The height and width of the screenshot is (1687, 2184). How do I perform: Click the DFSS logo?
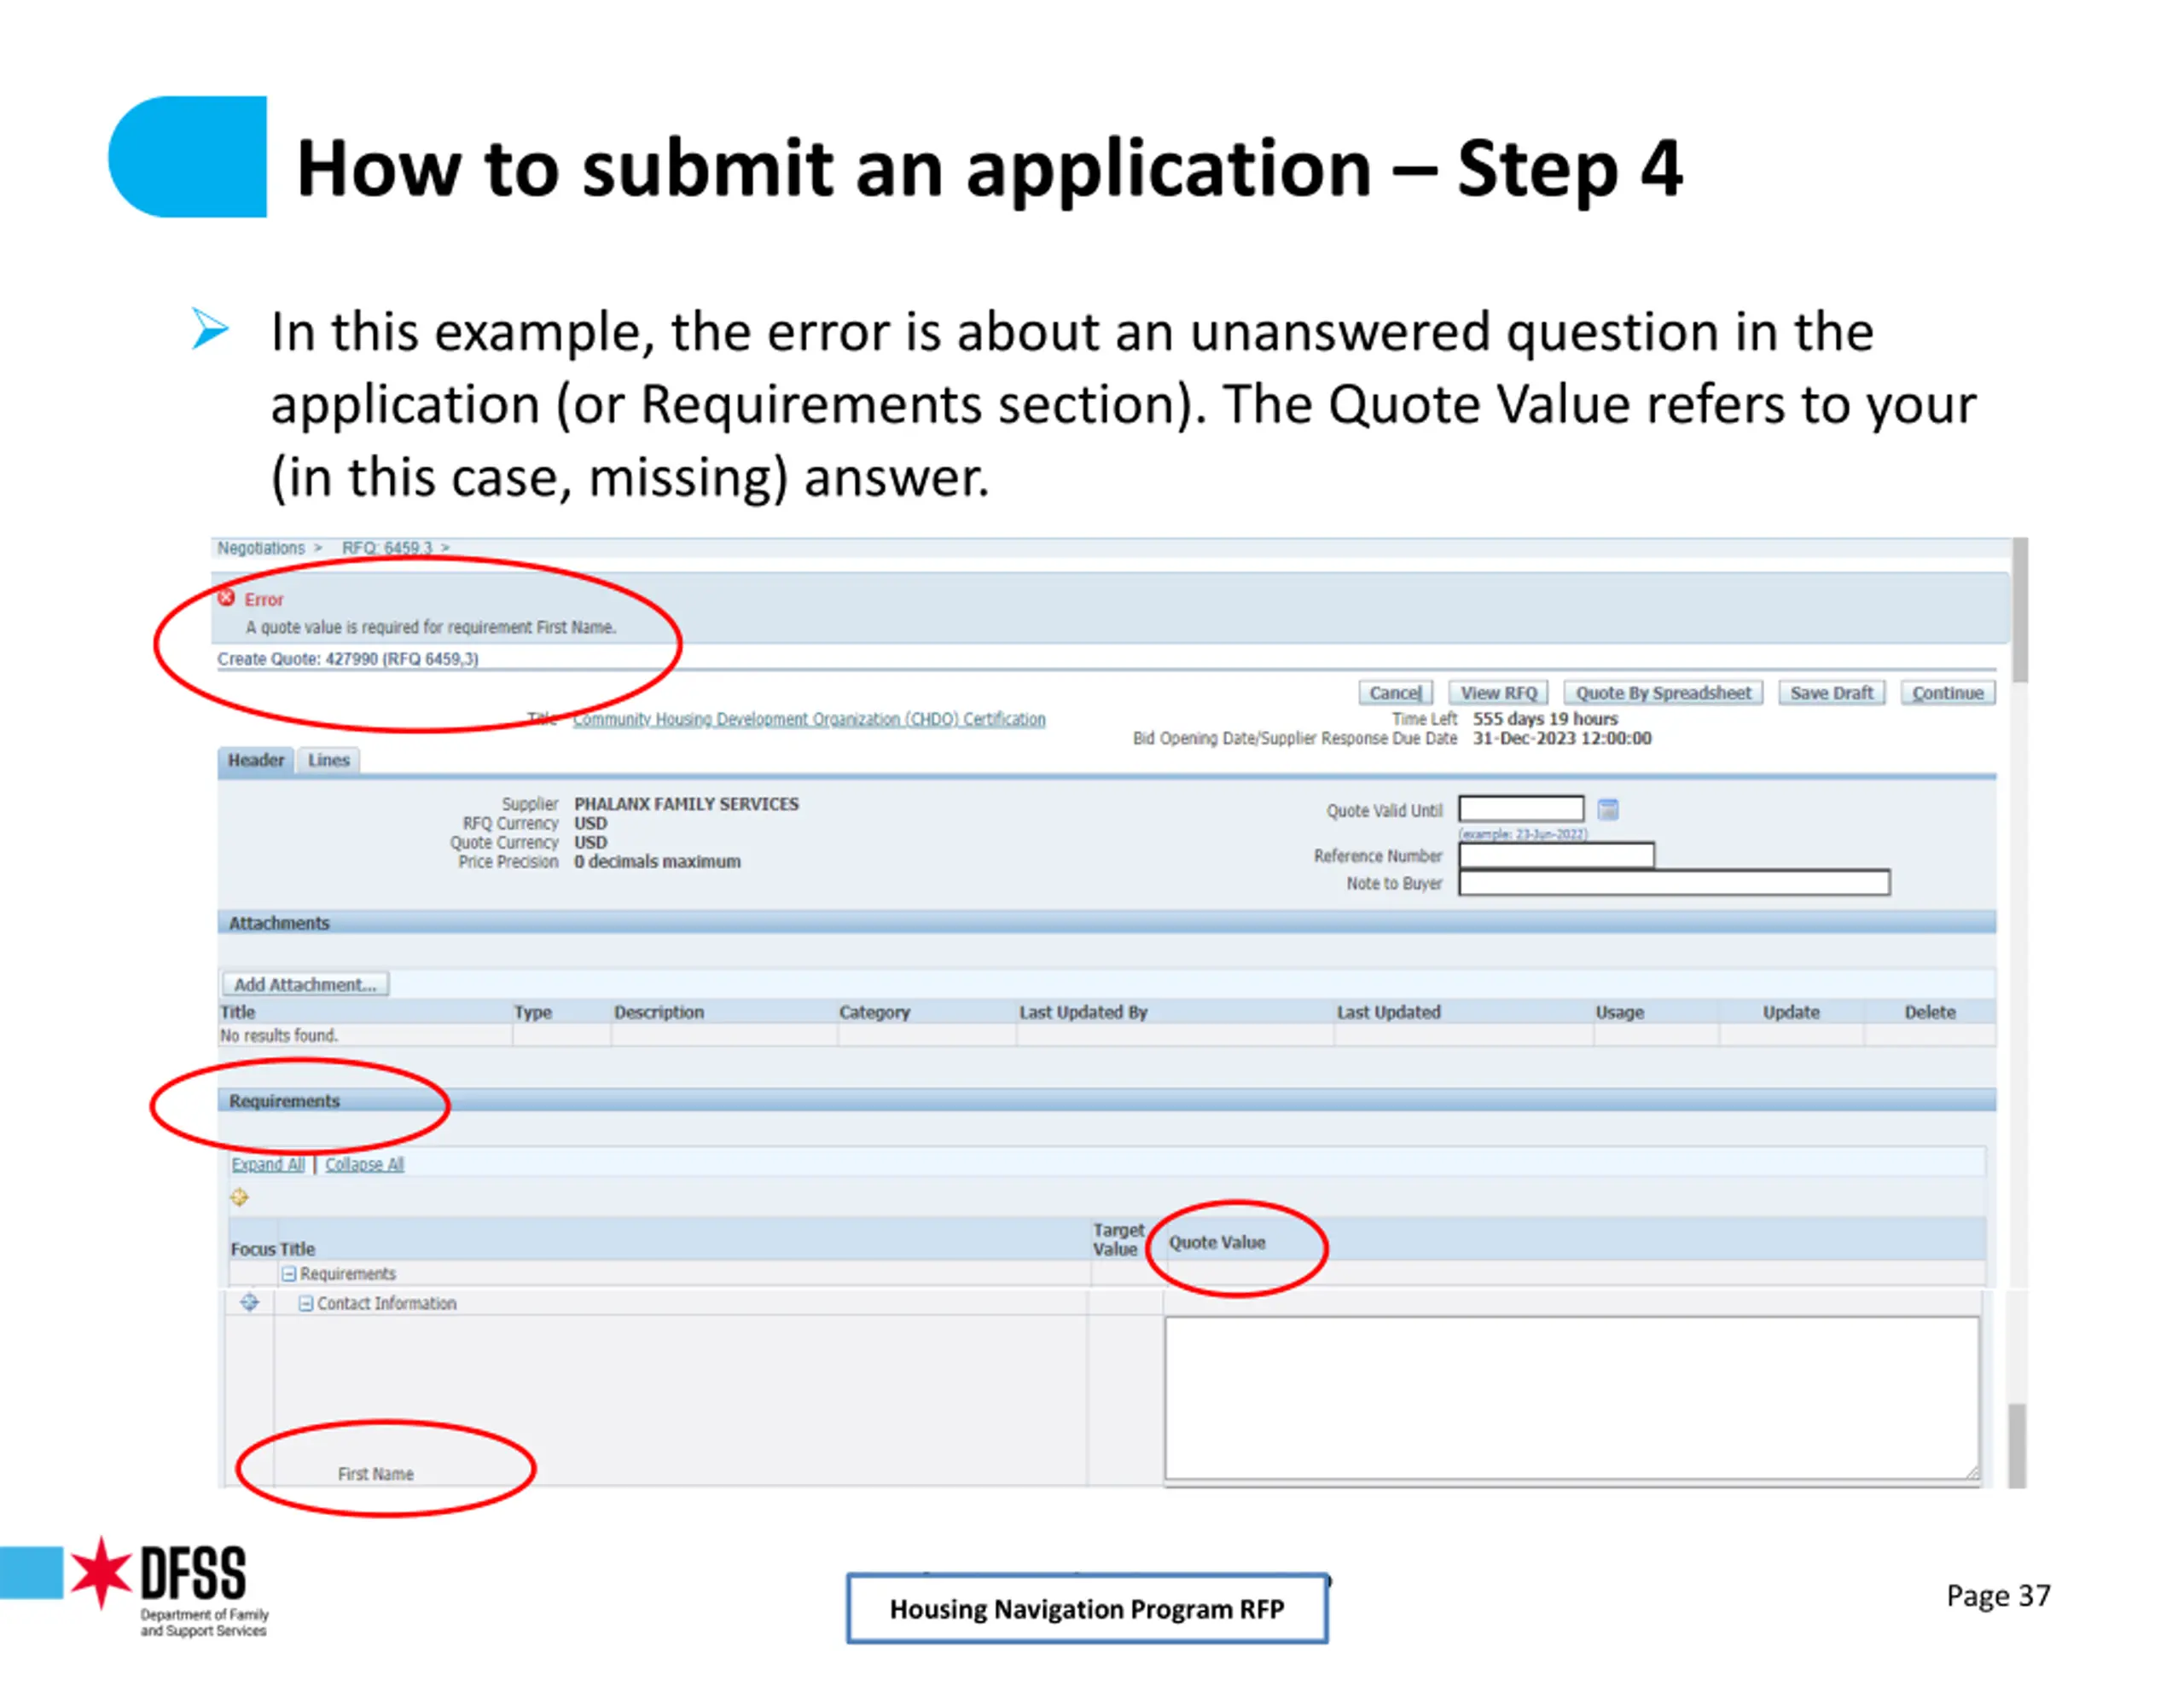(170, 1587)
